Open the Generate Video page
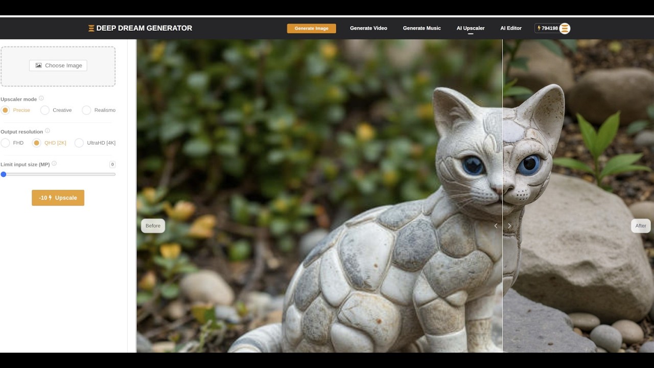Screen dimensions: 654x368 pos(368,28)
